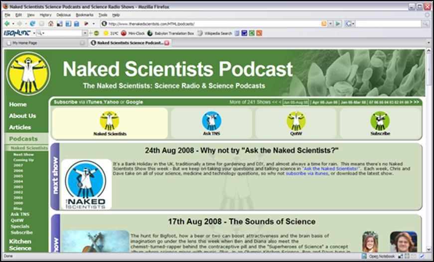Image resolution: width=434 pixels, height=262 pixels.
Task: Go to the Home page via house icon
Action: click(51, 24)
